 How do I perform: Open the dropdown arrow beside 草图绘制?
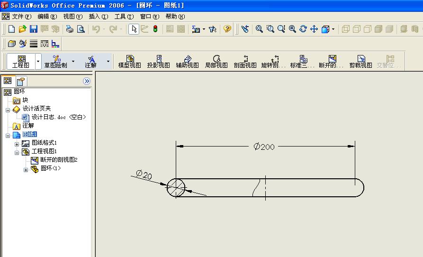click(x=73, y=61)
